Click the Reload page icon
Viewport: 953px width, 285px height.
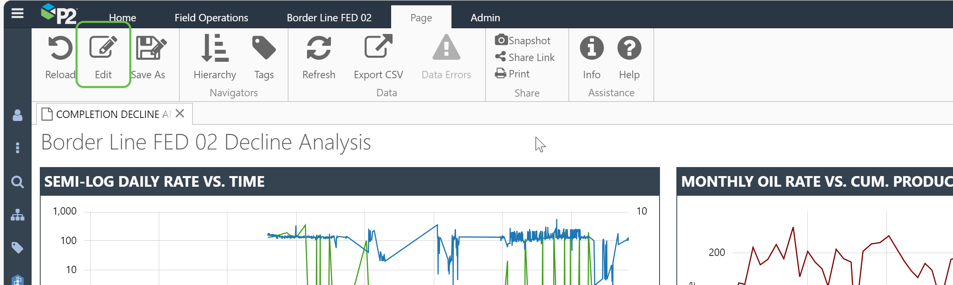[60, 49]
